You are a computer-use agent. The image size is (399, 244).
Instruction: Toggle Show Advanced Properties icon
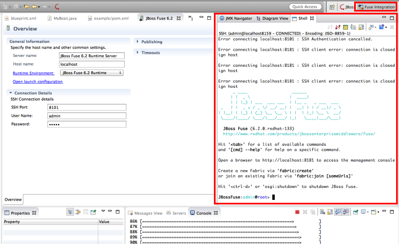pos(78,212)
